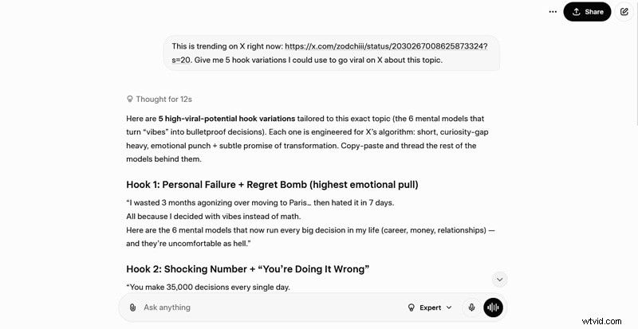Click the upload arrow icon inside Share
The image size is (638, 329).
577,12
